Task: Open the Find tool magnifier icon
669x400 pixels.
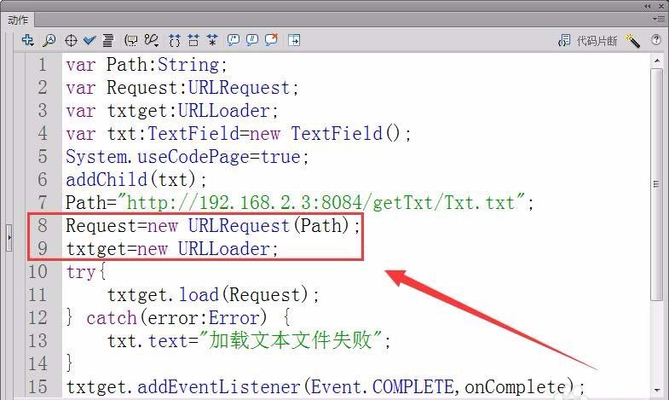Action: point(49,40)
